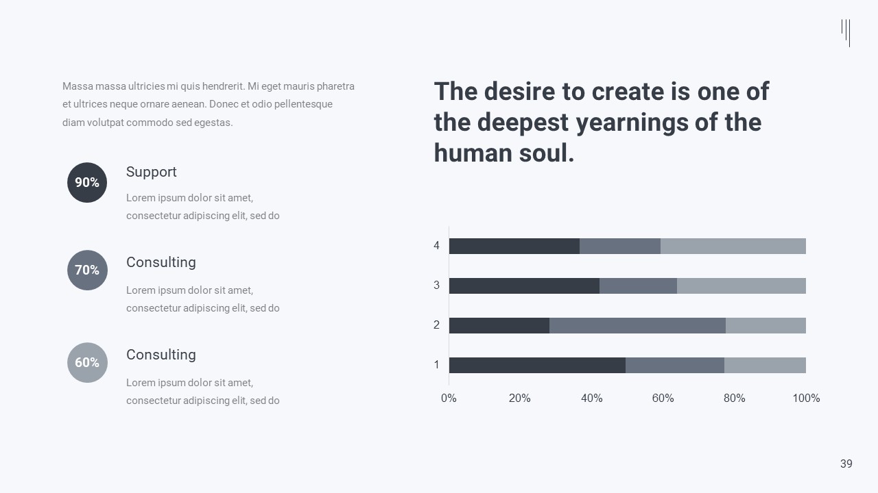
Task: Click the middle segment of chart bar 2
Action: point(637,325)
